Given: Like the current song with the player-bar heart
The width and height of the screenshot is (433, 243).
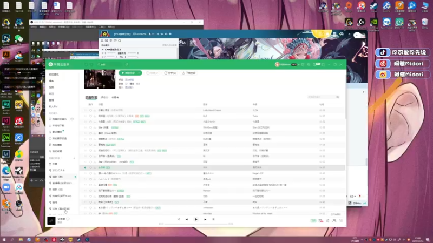Looking at the screenshot, I should pyautogui.click(x=68, y=219).
